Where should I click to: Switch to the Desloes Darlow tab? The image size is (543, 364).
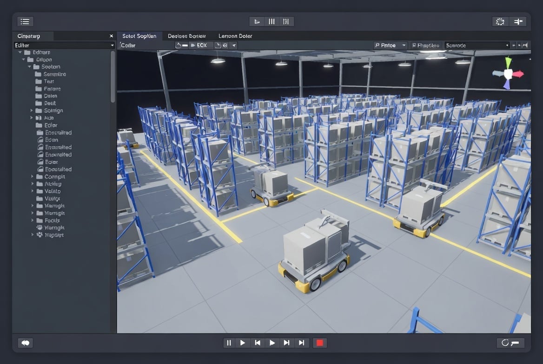point(187,36)
